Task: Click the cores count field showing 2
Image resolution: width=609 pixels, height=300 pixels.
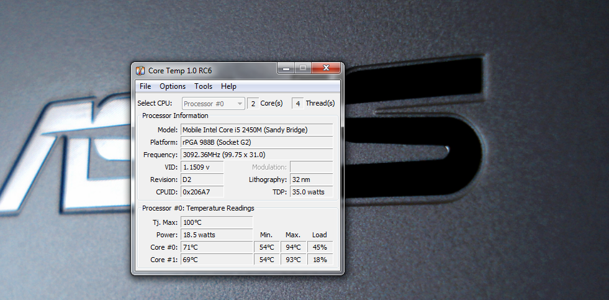Action: (x=253, y=104)
